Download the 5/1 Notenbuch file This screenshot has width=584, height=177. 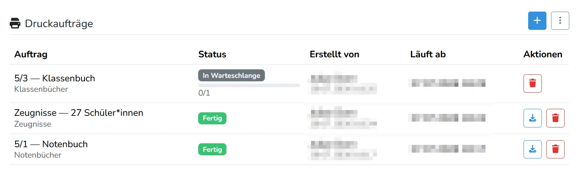point(532,149)
